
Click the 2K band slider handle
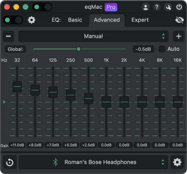click(x=124, y=102)
